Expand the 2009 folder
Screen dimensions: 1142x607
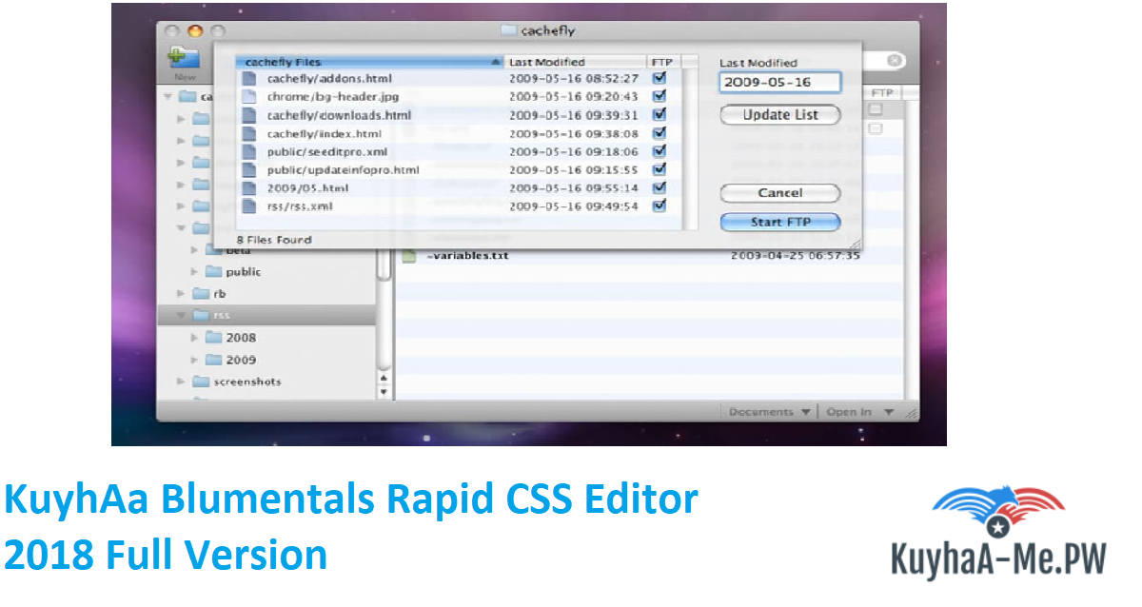194,360
